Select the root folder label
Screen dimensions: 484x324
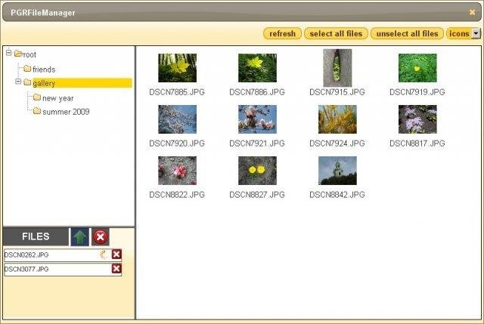pos(29,55)
